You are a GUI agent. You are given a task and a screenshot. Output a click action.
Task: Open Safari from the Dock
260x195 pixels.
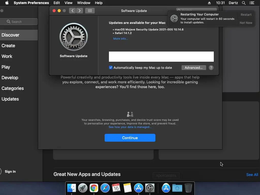click(x=105, y=188)
